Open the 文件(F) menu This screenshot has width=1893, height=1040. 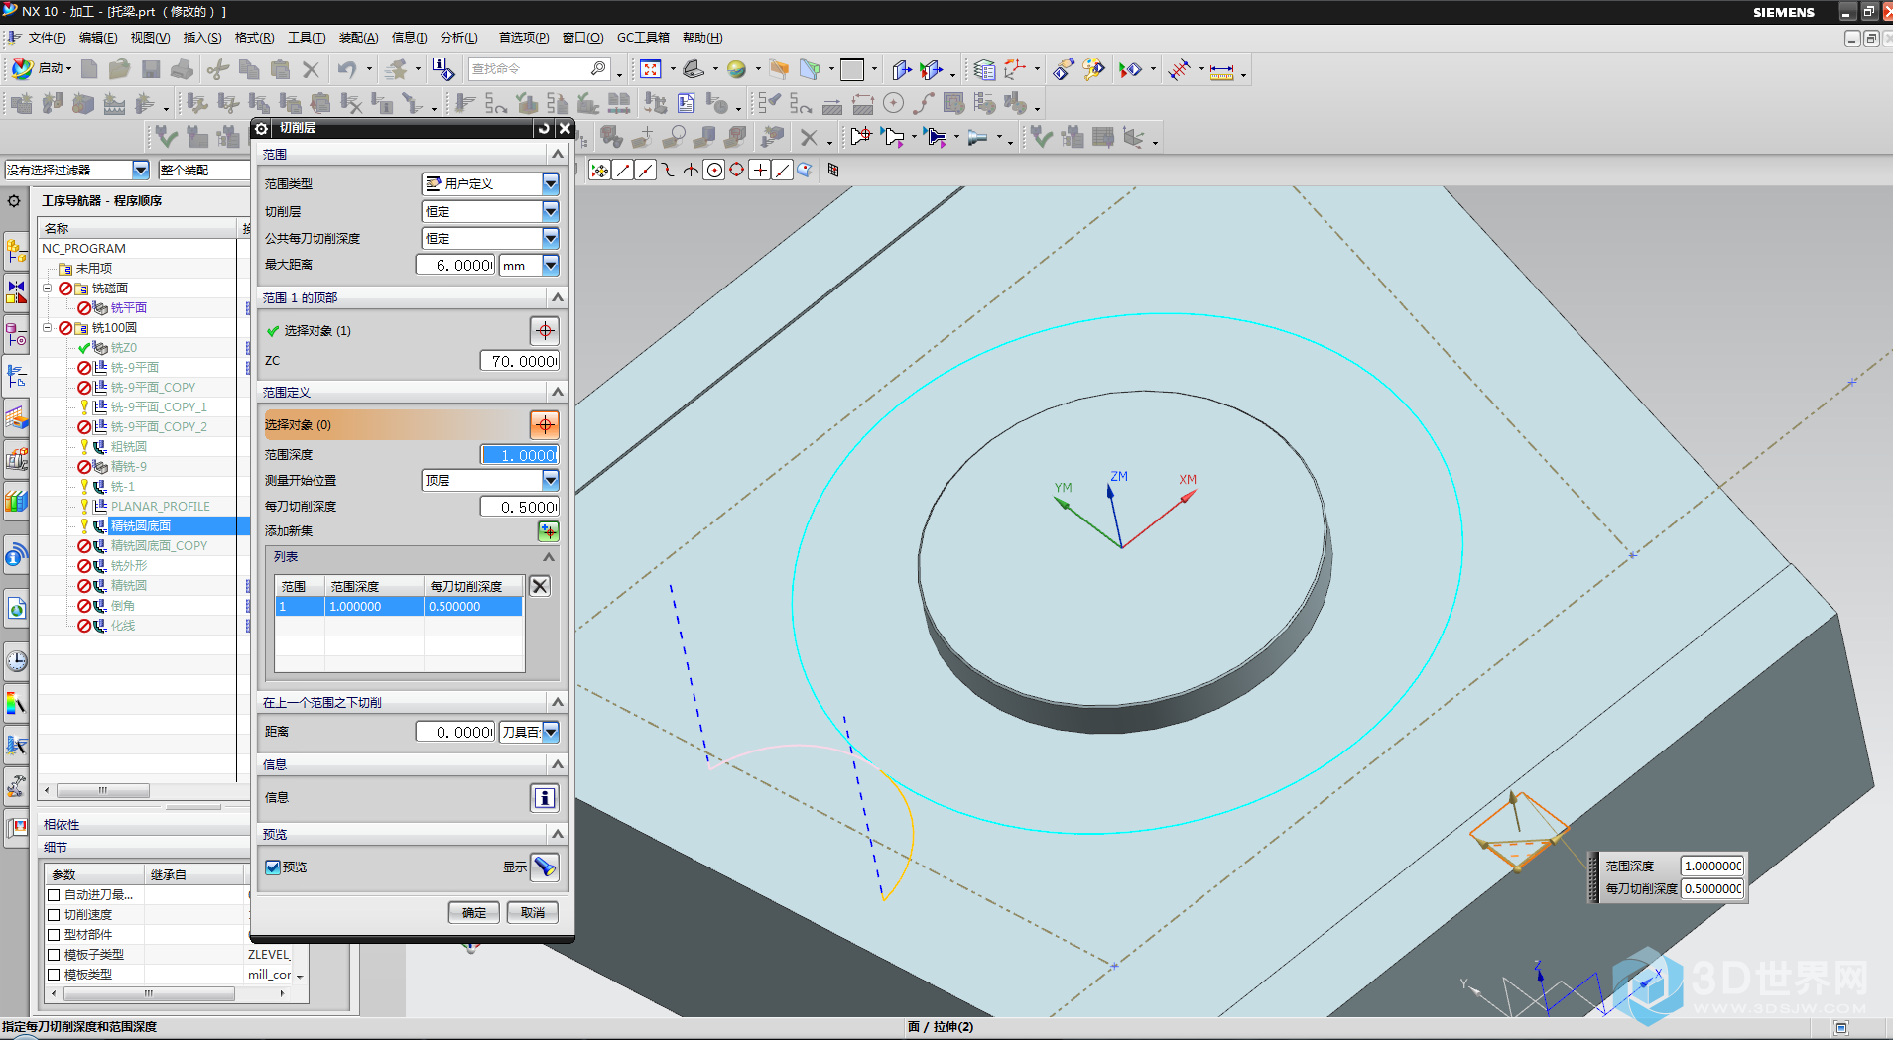[x=47, y=38]
